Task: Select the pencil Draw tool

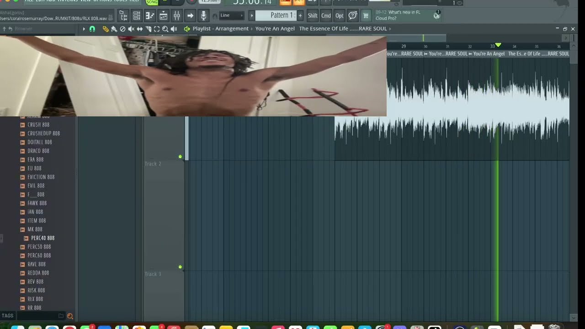Action: pyautogui.click(x=106, y=29)
